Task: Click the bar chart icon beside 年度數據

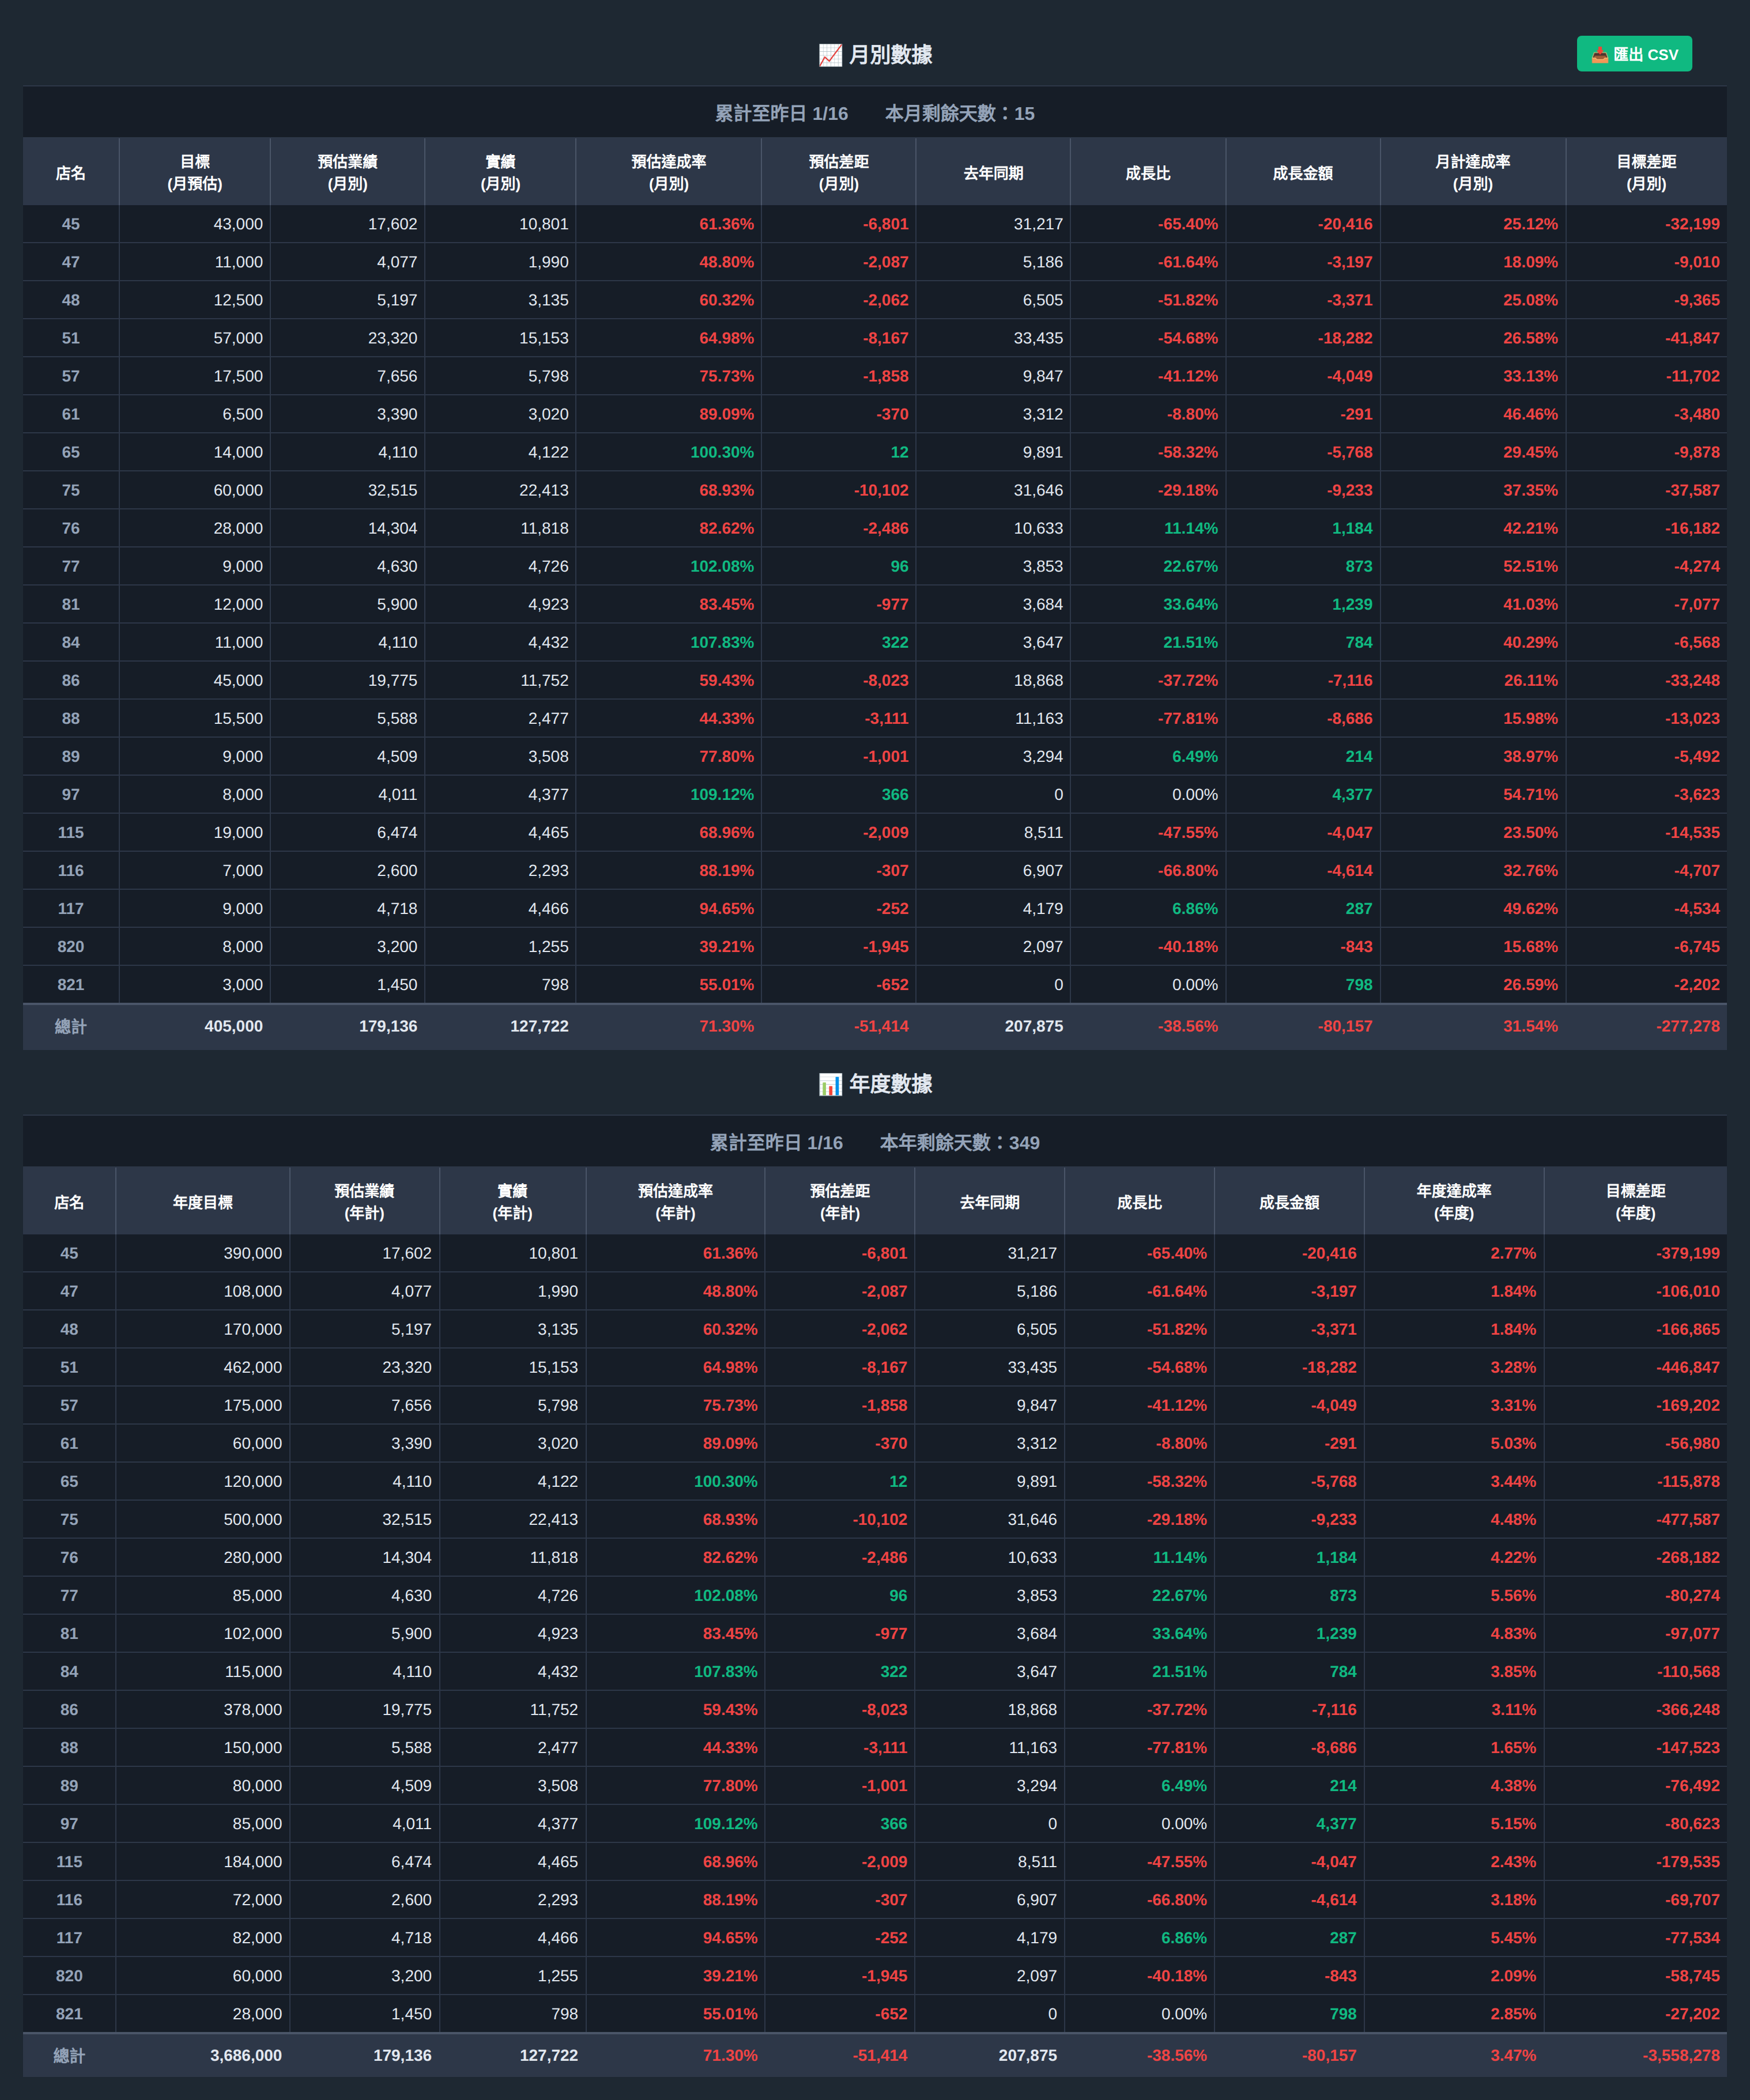Action: point(830,1084)
